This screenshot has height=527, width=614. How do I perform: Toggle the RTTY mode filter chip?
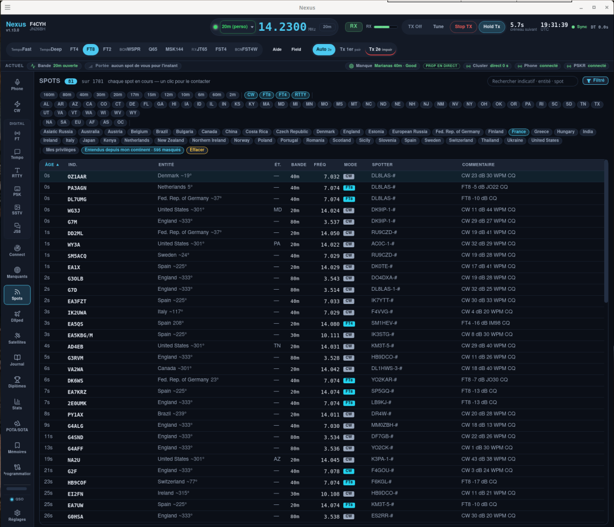(300, 95)
